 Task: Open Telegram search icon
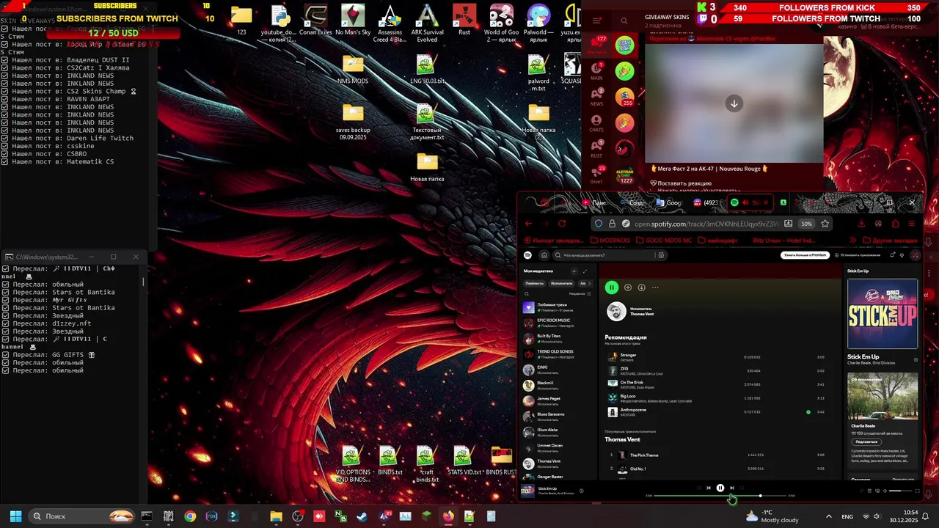pyautogui.click(x=624, y=21)
